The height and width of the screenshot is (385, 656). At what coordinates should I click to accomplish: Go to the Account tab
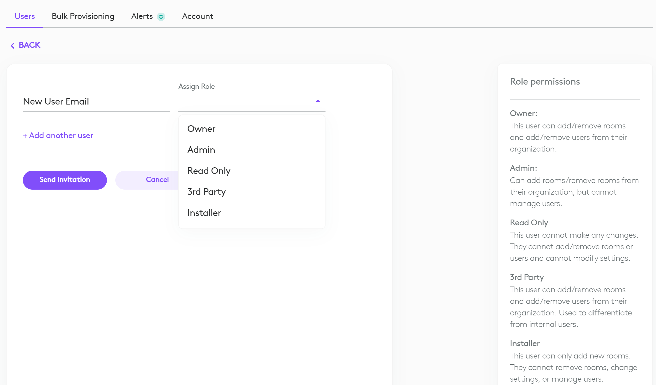coord(198,16)
